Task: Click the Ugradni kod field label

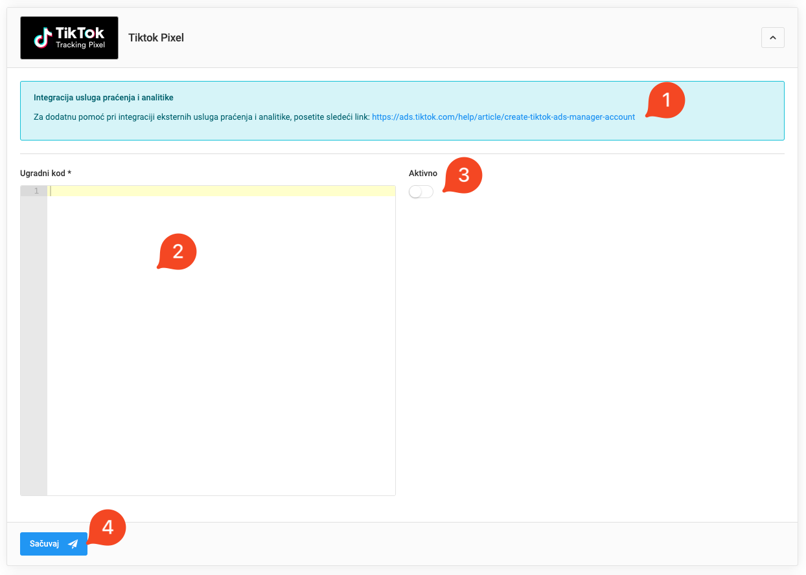Action: [45, 173]
